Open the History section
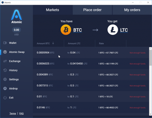152x118 pixels. pos(13,70)
